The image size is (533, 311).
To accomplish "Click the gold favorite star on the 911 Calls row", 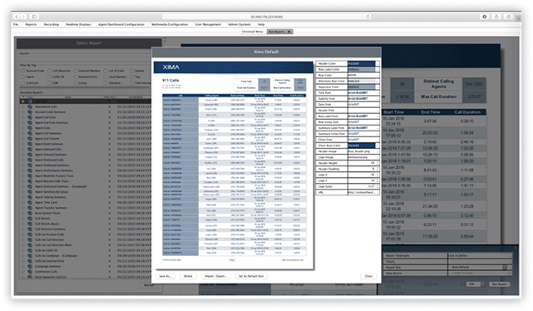I will (x=22, y=101).
